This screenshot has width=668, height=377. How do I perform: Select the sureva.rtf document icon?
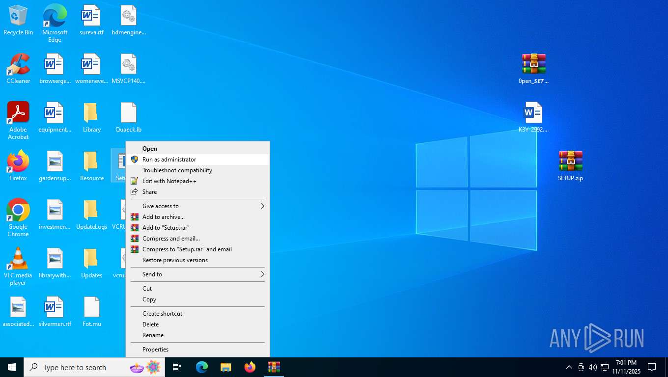91,21
